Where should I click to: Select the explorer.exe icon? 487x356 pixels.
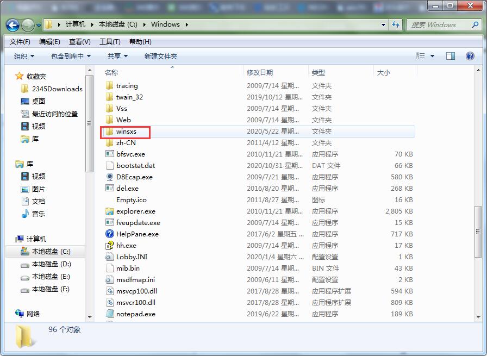[110, 211]
